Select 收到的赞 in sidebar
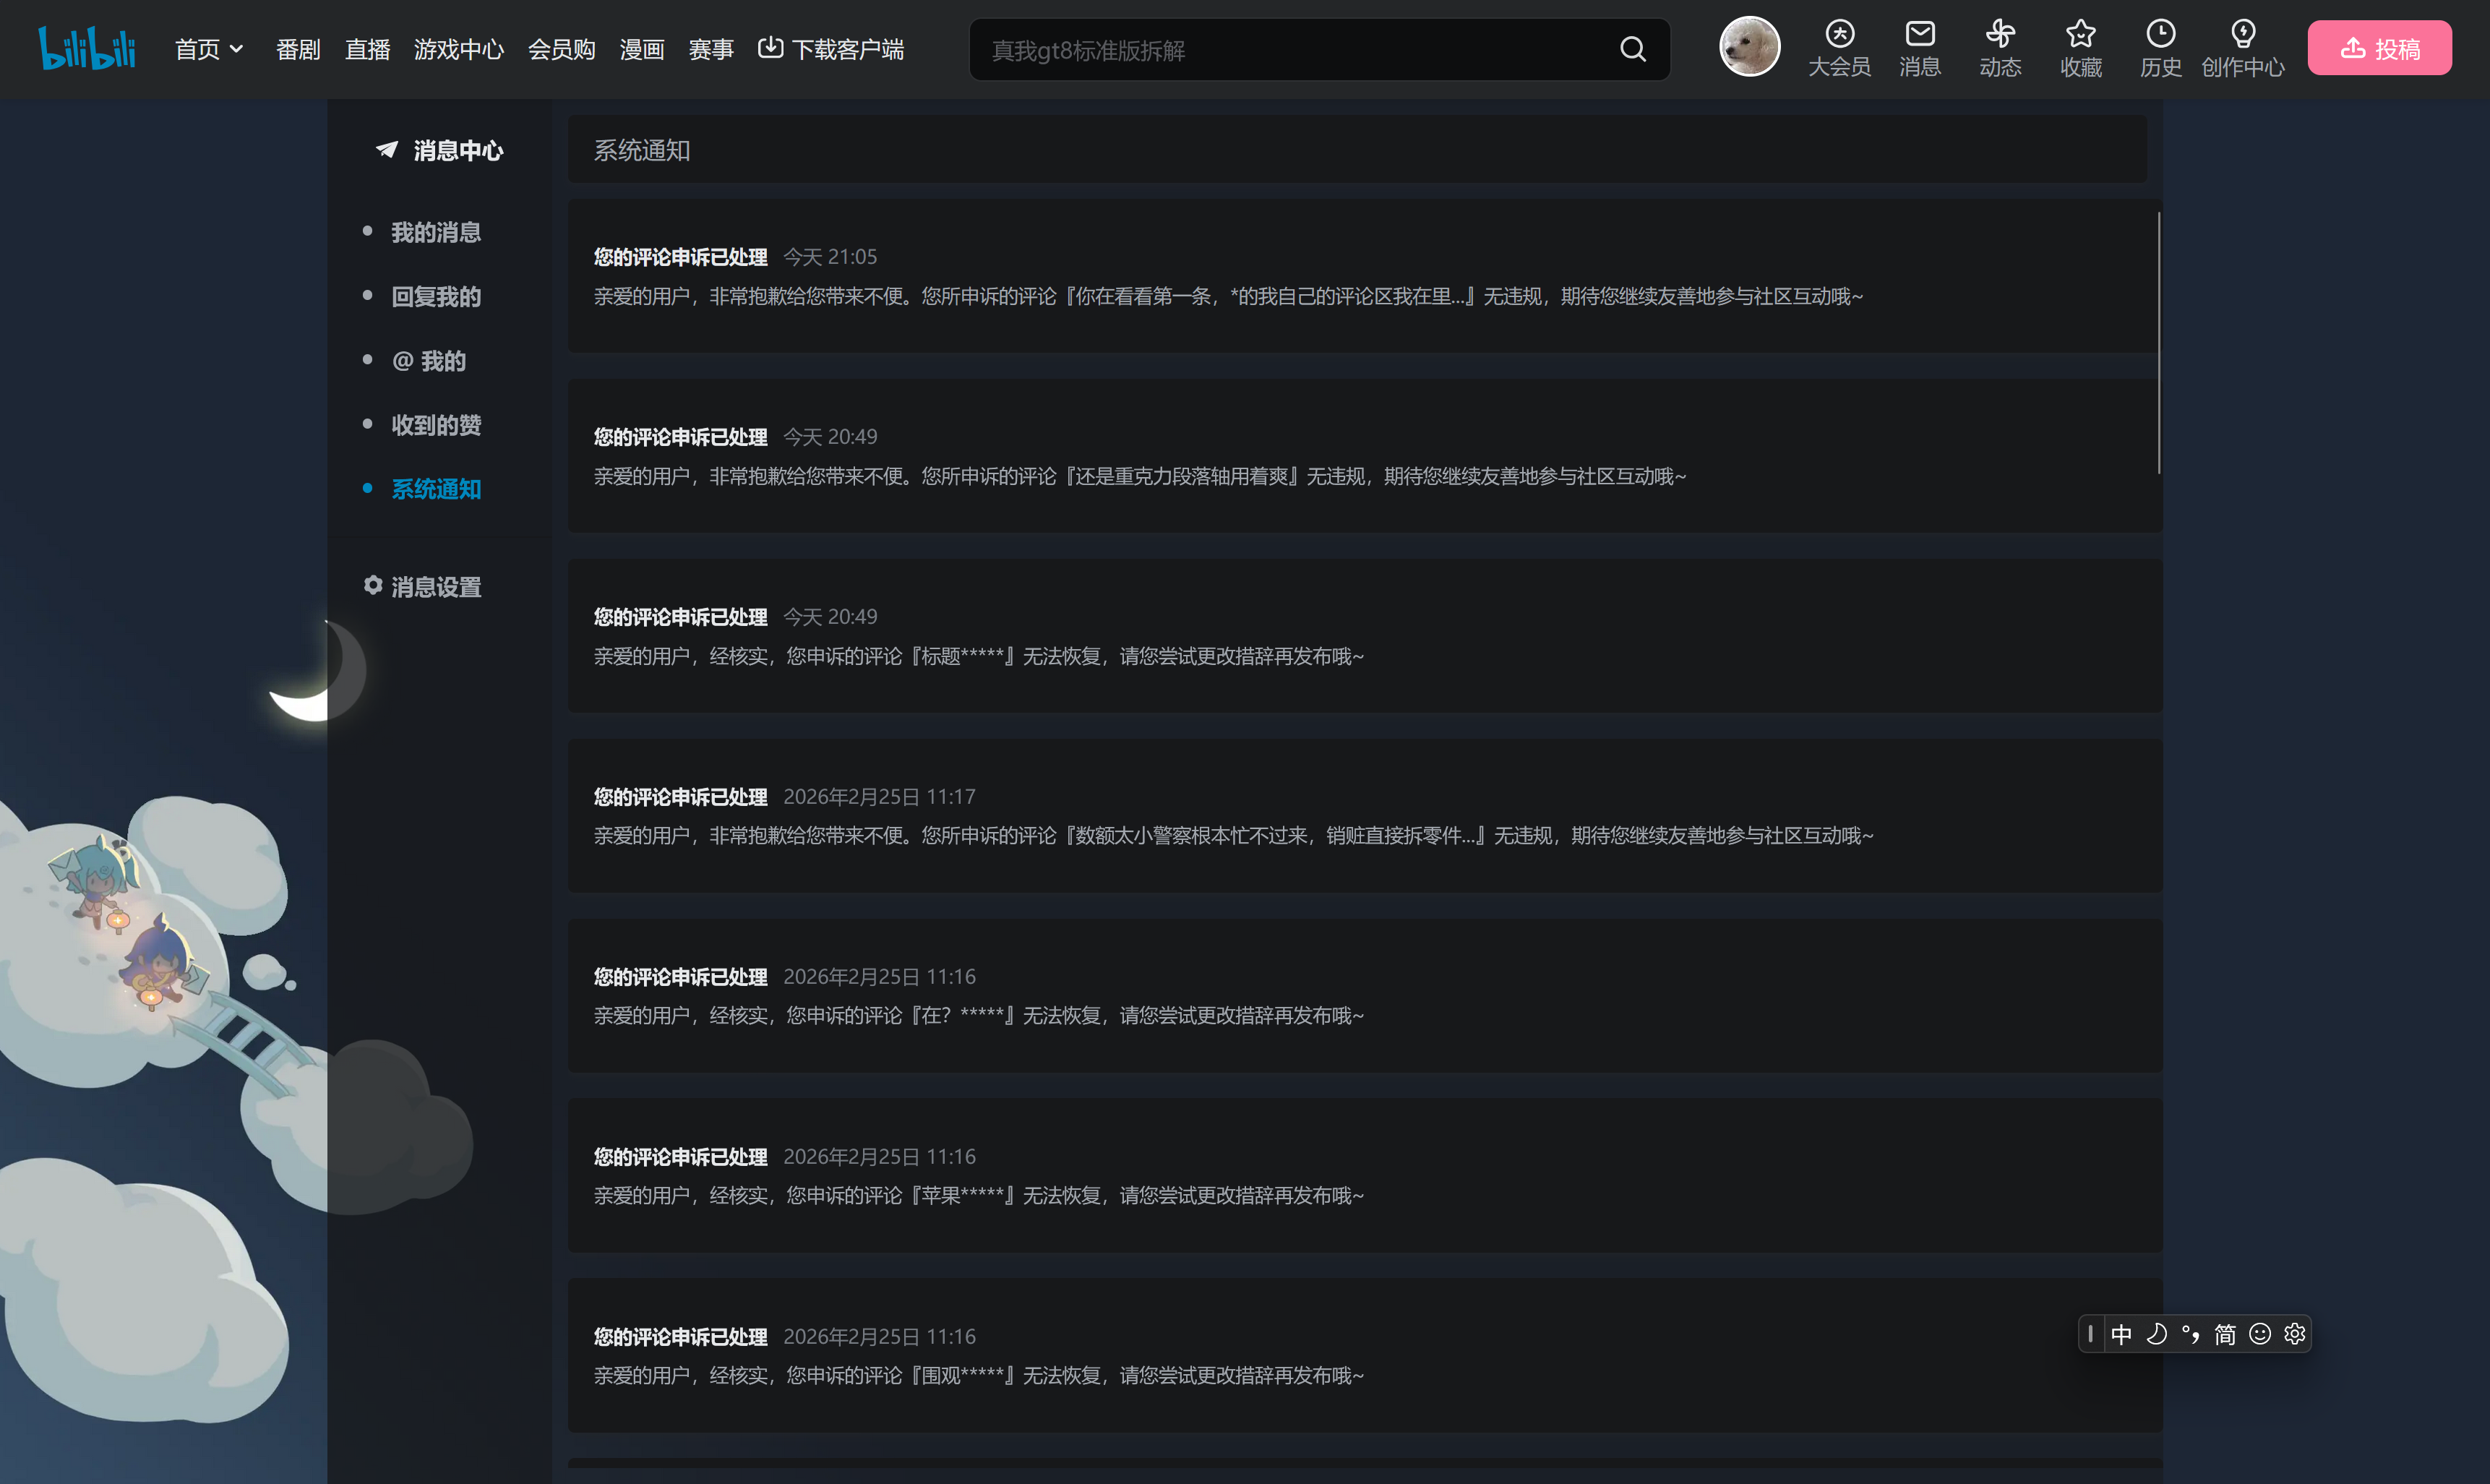This screenshot has height=1484, width=2490. coord(436,425)
